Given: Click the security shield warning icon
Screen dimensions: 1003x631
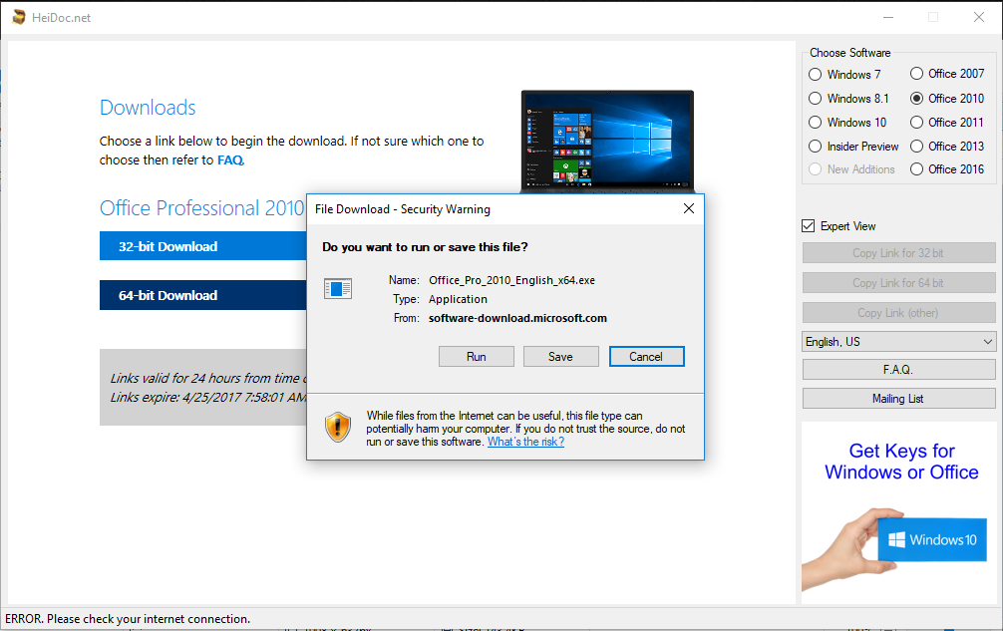Looking at the screenshot, I should click(338, 427).
